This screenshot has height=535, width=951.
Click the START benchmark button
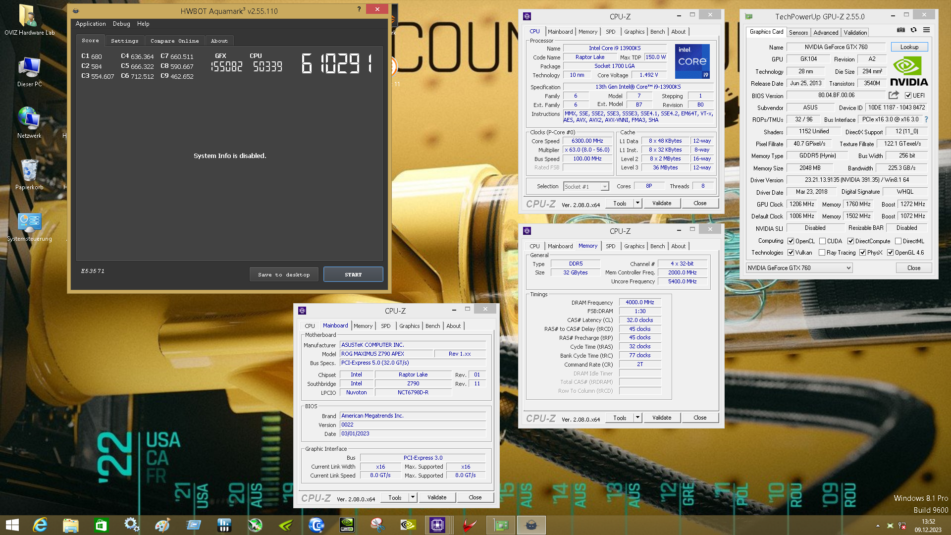(353, 274)
